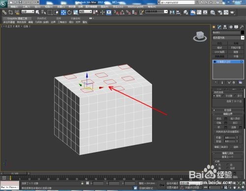This screenshot has height=191, width=246.
Task: Select the 禁用 radio button
Action: click(214, 96)
